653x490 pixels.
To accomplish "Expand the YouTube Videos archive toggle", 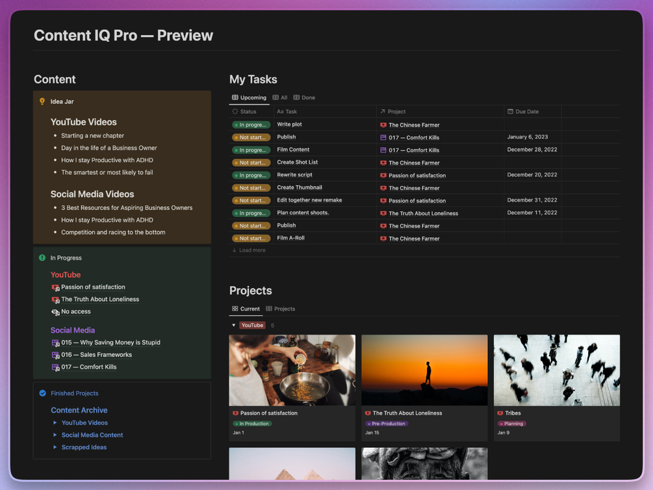I will 55,422.
